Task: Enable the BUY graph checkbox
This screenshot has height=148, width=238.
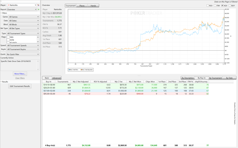Action: coord(230,5)
